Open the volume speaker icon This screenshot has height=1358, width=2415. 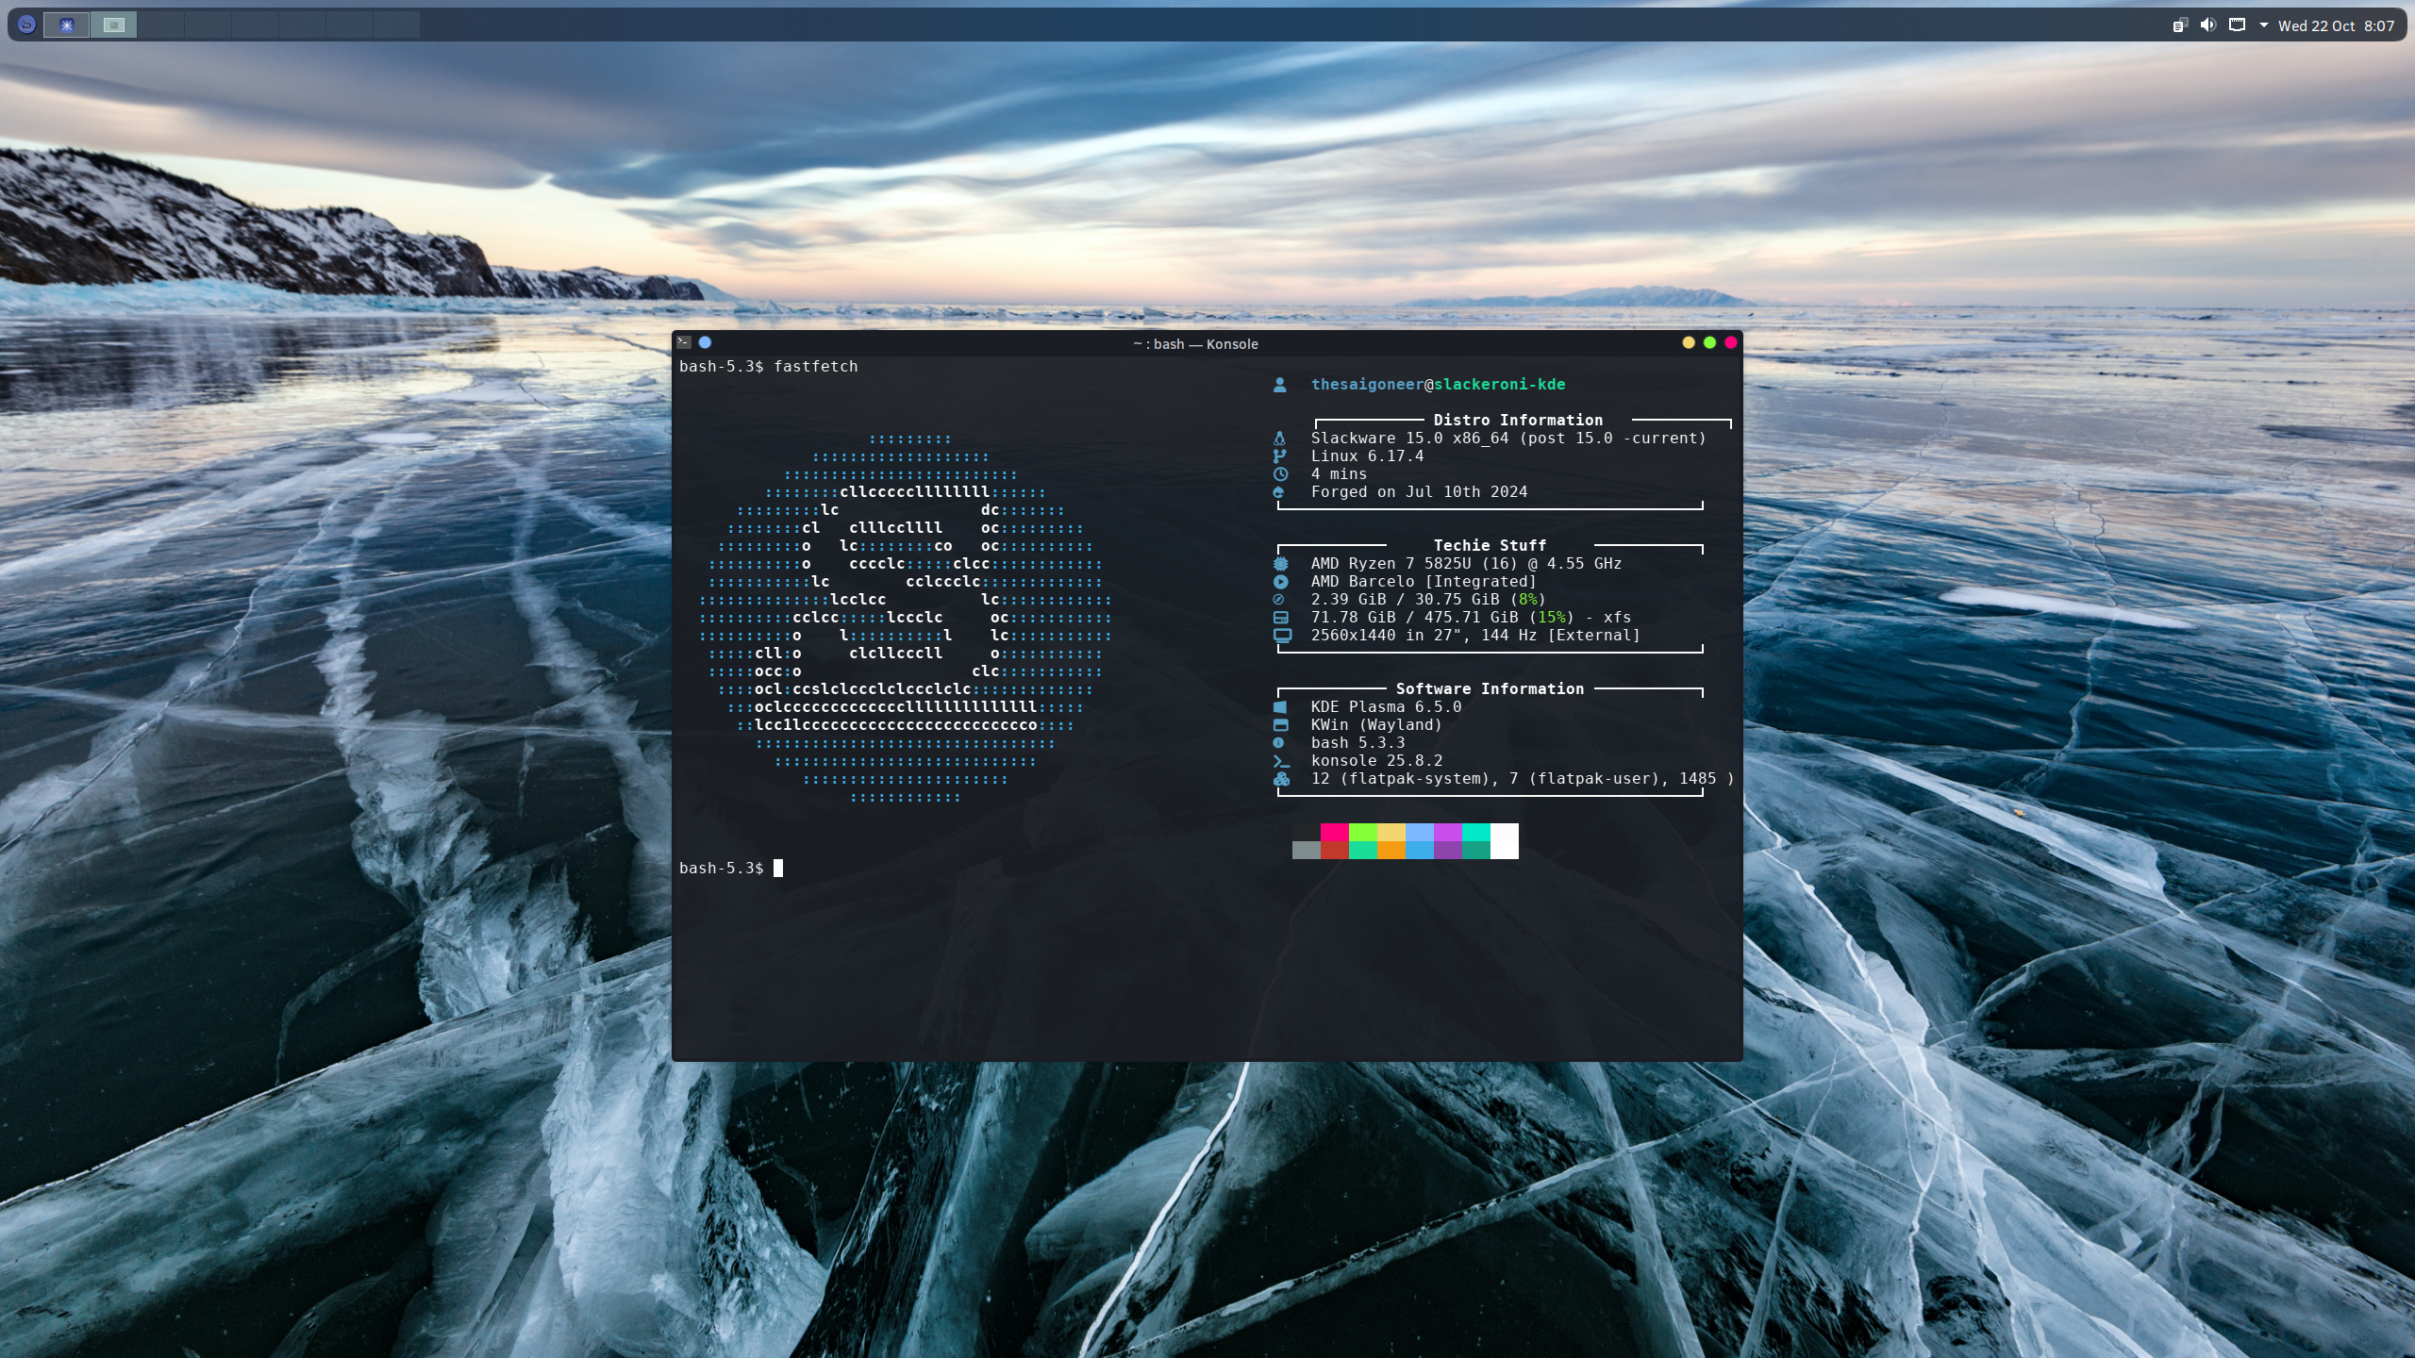click(2207, 25)
